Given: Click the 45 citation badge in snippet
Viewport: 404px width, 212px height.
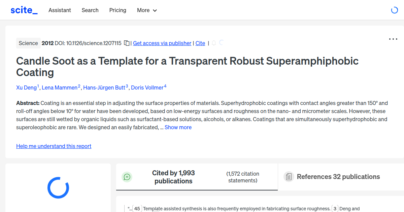Looking at the screenshot, I should coord(137,209).
